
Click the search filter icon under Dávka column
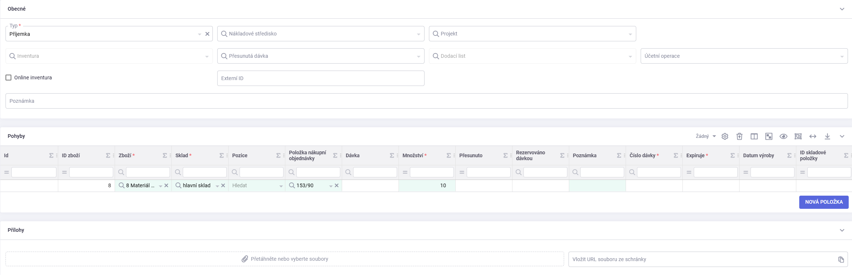(348, 172)
